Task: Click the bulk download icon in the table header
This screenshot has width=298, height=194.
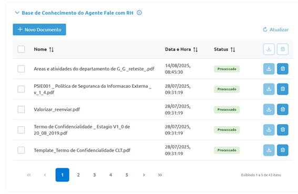Action: pos(269,49)
